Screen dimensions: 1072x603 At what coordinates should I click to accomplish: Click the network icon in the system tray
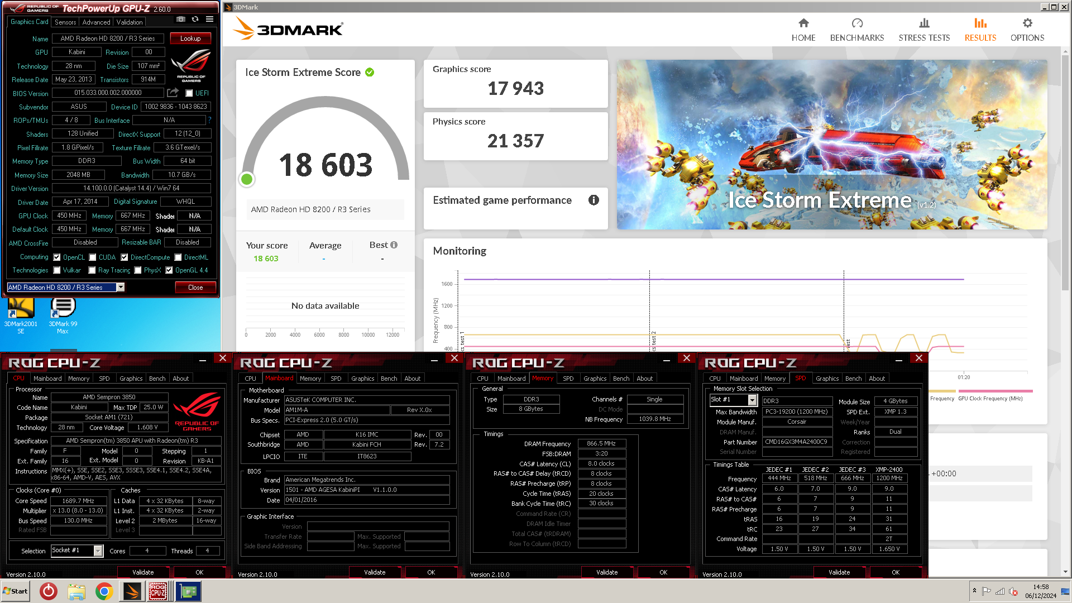1000,591
